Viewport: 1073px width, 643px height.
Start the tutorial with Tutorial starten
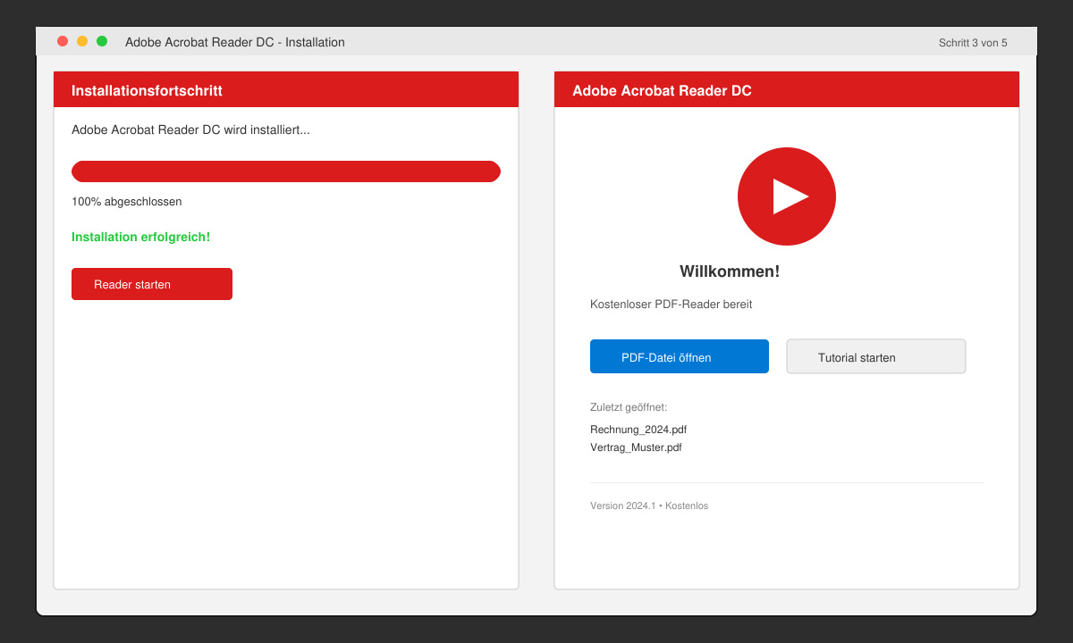[876, 356]
